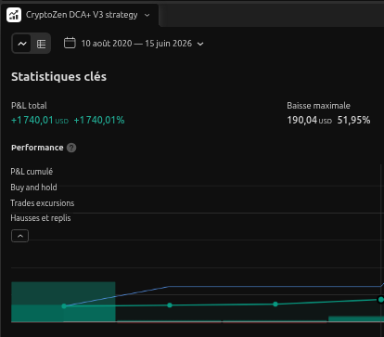Click the large green bar in chart
Screen dimensions: 384x337
63,302
